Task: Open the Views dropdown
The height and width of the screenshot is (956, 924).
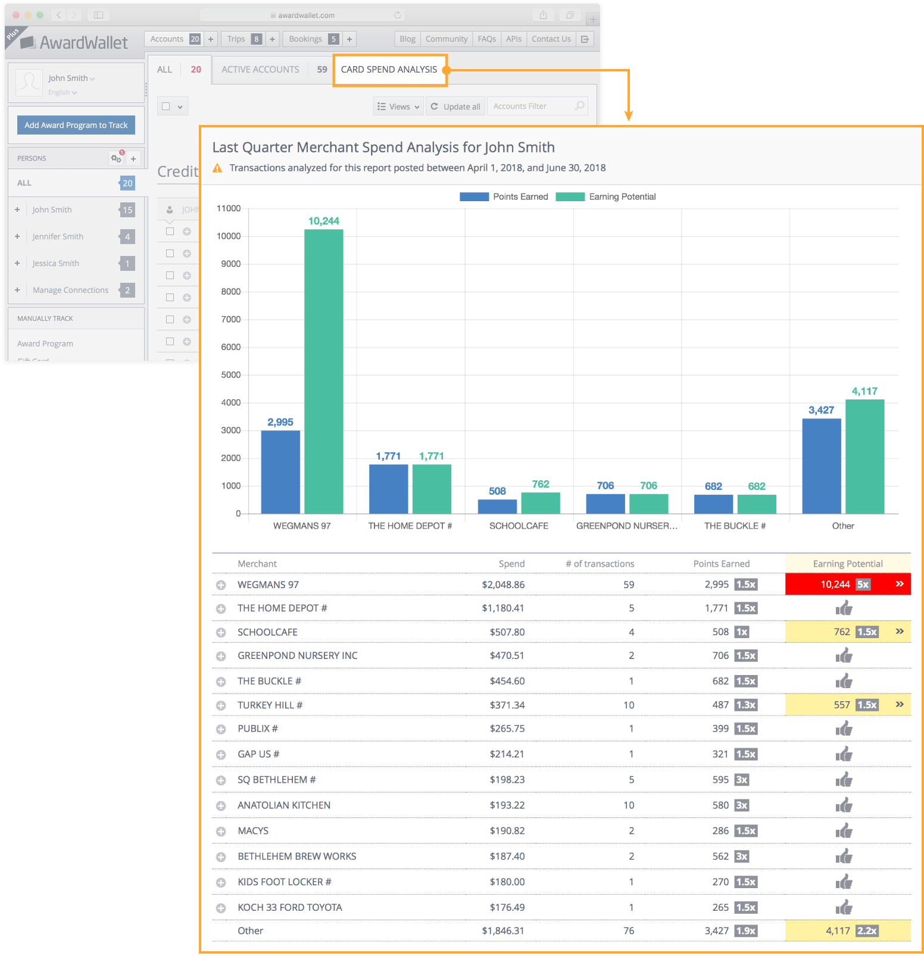Action: (398, 107)
